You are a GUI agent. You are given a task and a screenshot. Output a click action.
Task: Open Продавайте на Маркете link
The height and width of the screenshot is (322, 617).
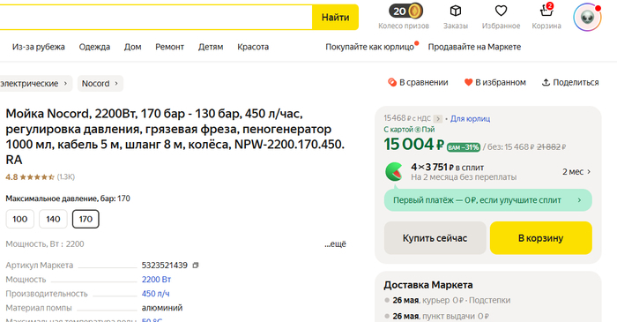coord(474,47)
